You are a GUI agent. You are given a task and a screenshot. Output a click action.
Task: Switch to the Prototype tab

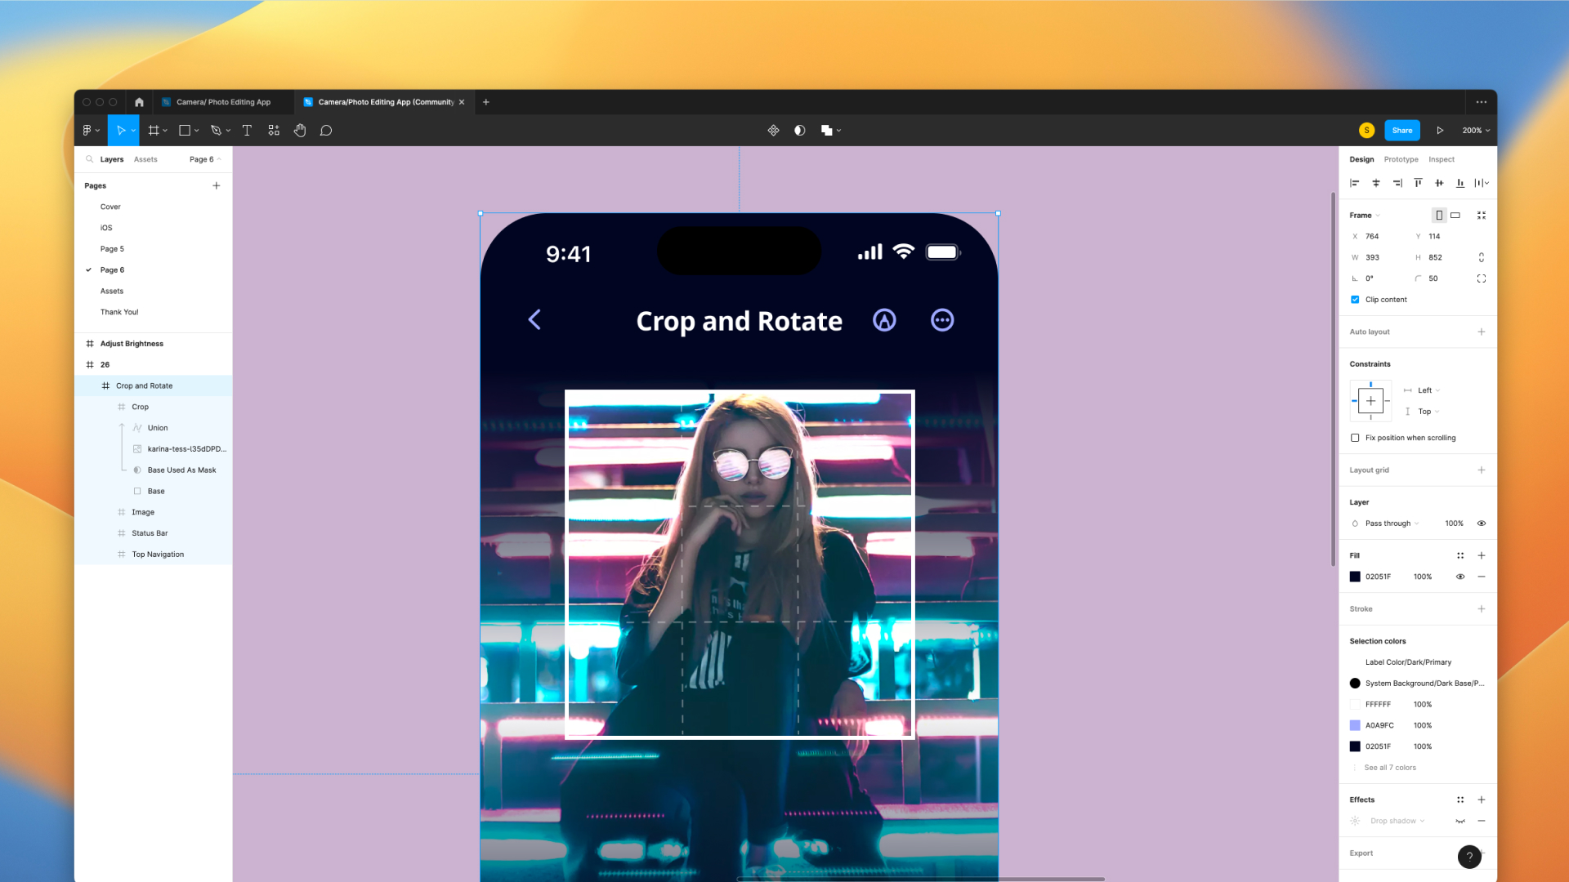click(x=1401, y=159)
